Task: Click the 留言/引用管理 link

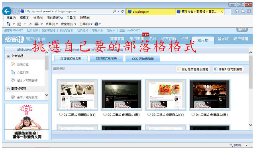Action: 27,81
